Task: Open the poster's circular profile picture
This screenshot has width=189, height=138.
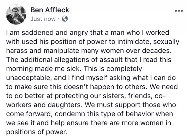Action: [16, 14]
